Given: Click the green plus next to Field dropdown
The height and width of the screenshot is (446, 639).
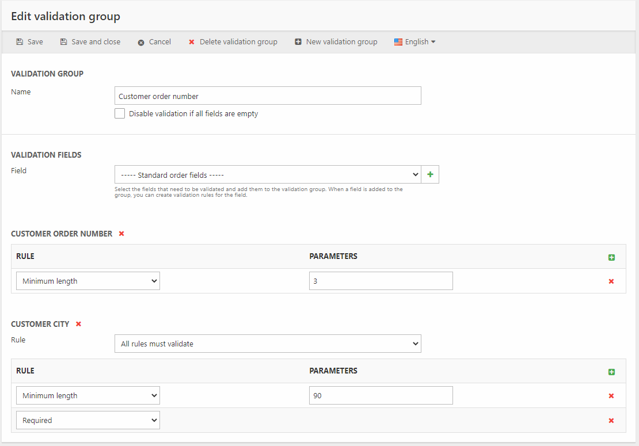Looking at the screenshot, I should click(x=430, y=174).
